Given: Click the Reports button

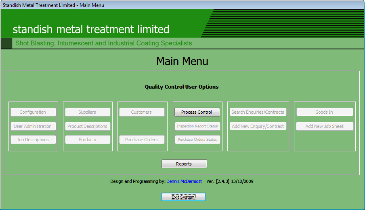Looking at the screenshot, I should point(184,164).
